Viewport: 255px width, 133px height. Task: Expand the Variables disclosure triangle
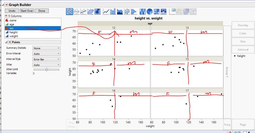tap(34, 73)
